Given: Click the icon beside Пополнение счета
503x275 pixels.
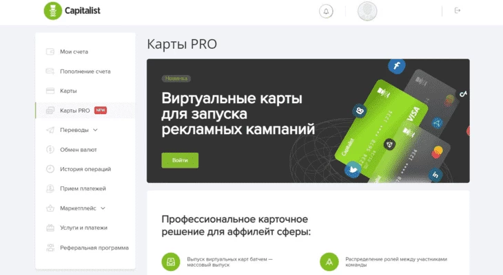Looking at the screenshot, I should (x=50, y=71).
